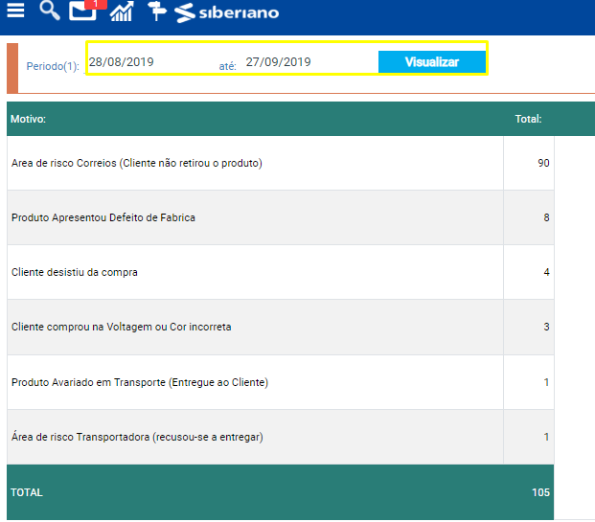Image resolution: width=595 pixels, height=522 pixels.
Task: Click the value 3 in Total column
Action: 546,327
